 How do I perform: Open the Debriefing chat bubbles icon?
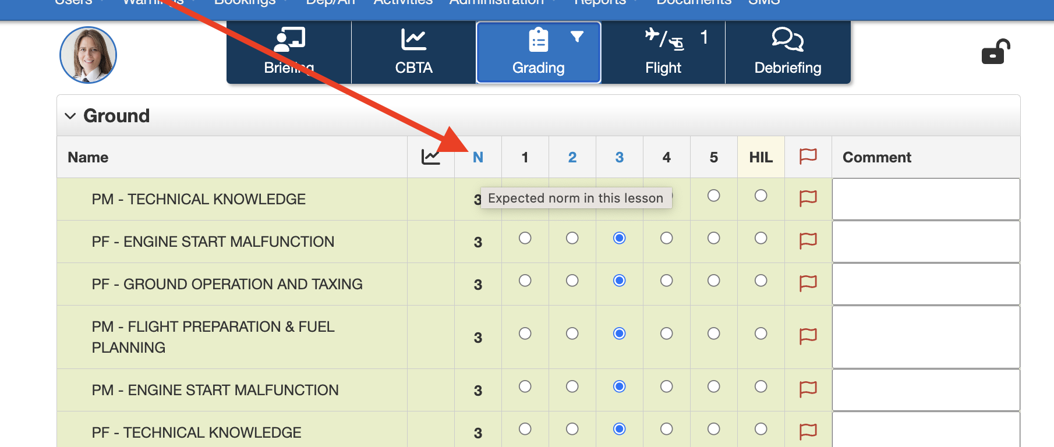click(x=787, y=52)
